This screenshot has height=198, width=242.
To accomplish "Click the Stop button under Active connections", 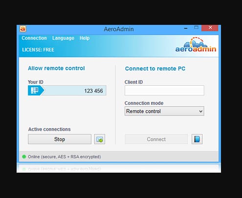I will [x=60, y=139].
